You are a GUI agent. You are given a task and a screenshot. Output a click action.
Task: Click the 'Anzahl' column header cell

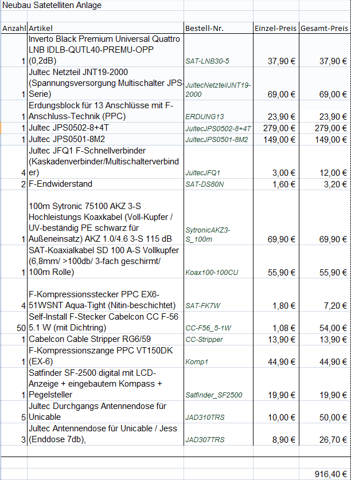tap(14, 28)
